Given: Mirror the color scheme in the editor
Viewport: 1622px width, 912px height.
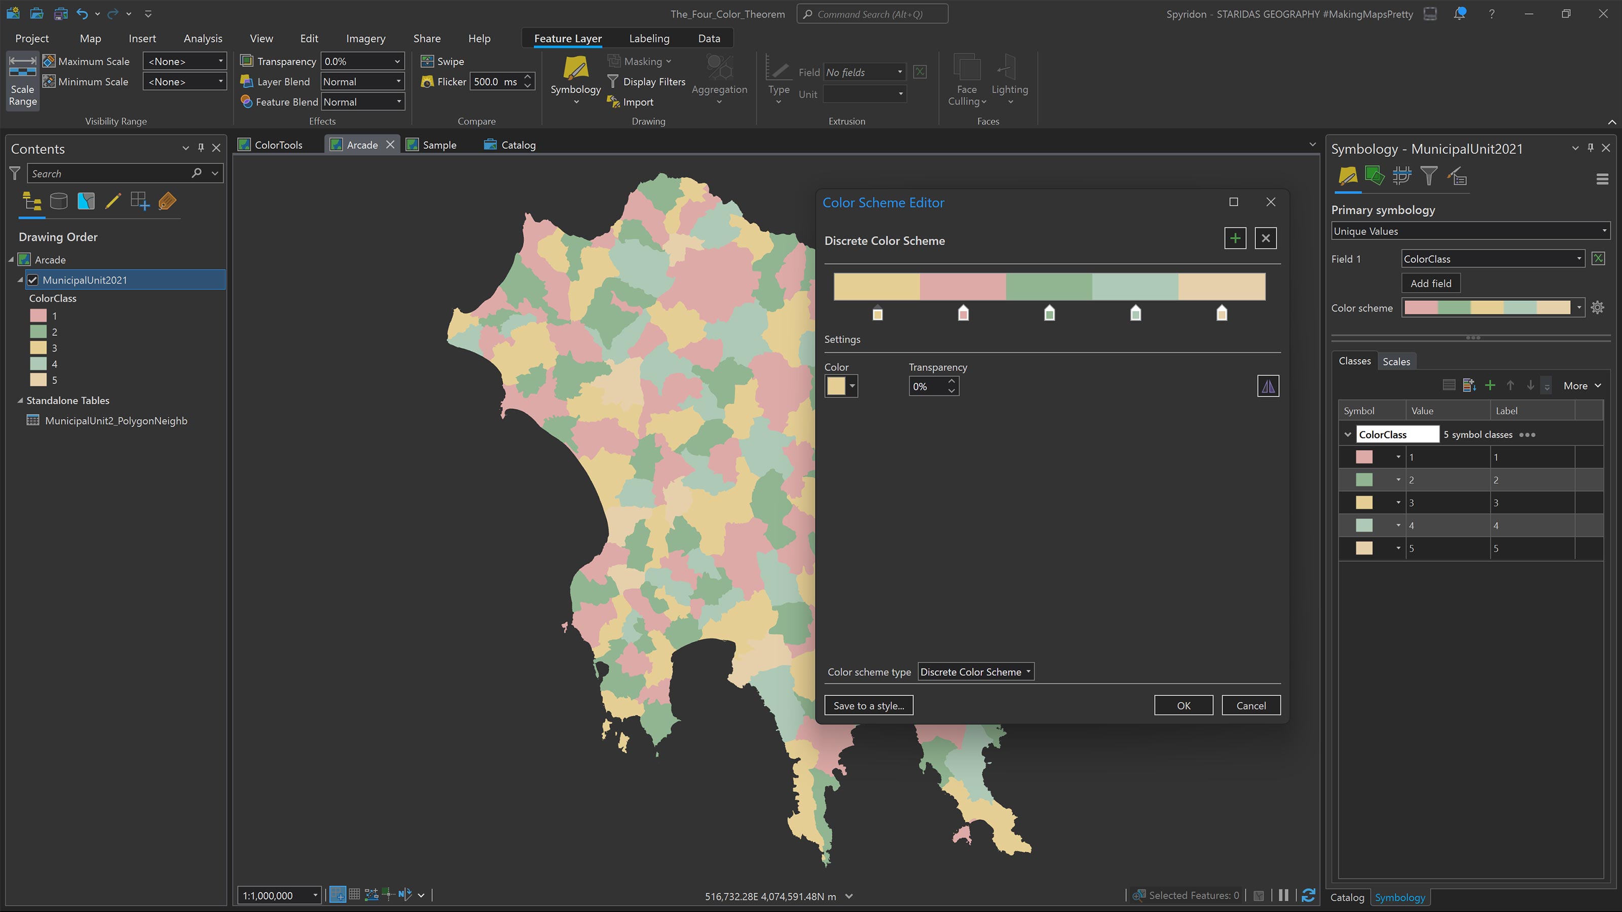Looking at the screenshot, I should coord(1269,386).
